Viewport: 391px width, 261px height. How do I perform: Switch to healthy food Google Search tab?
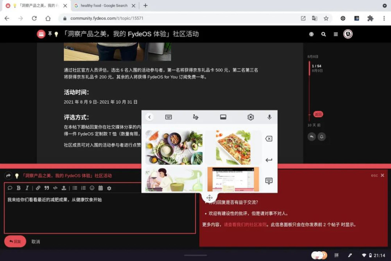[x=104, y=5]
